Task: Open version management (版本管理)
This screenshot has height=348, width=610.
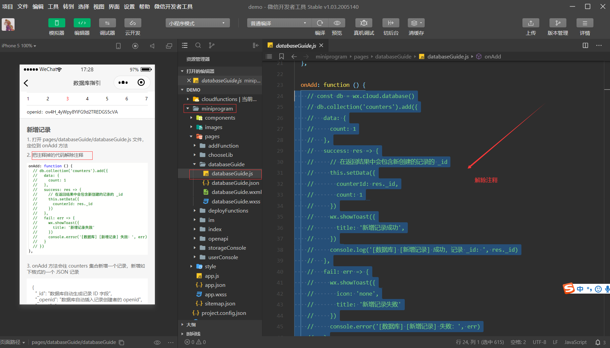Action: [x=558, y=23]
